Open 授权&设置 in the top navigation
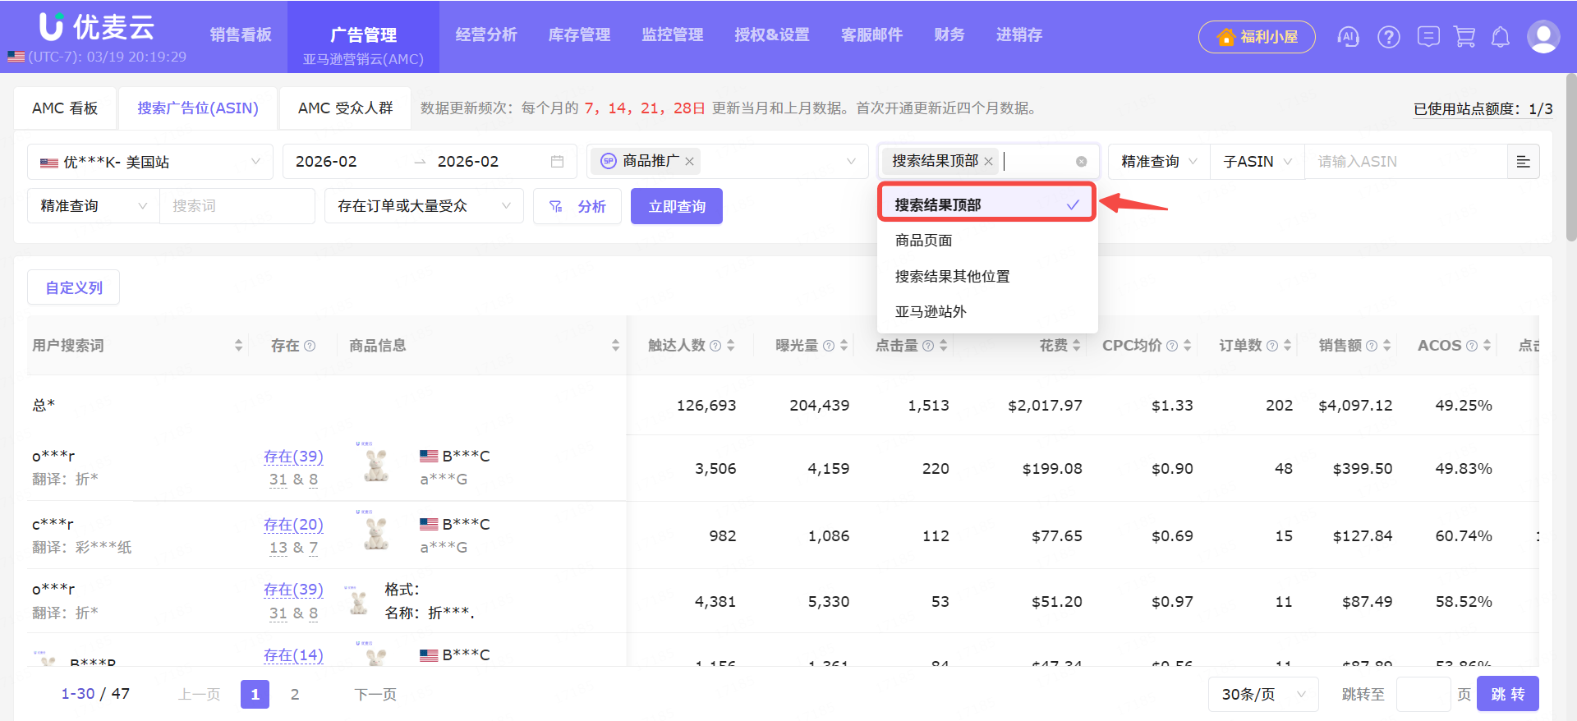This screenshot has height=721, width=1577. click(x=772, y=35)
